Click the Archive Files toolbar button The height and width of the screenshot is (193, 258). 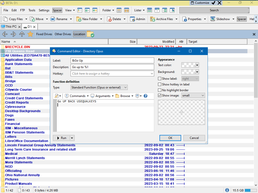click(162, 19)
